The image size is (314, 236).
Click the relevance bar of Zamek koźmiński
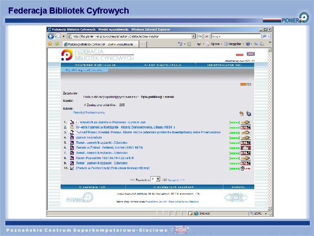click(x=235, y=138)
